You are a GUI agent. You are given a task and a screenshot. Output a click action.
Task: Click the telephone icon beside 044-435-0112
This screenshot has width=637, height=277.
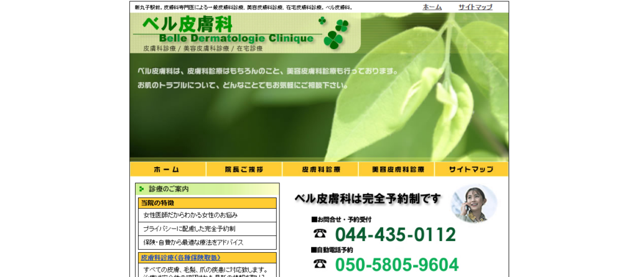[320, 233]
